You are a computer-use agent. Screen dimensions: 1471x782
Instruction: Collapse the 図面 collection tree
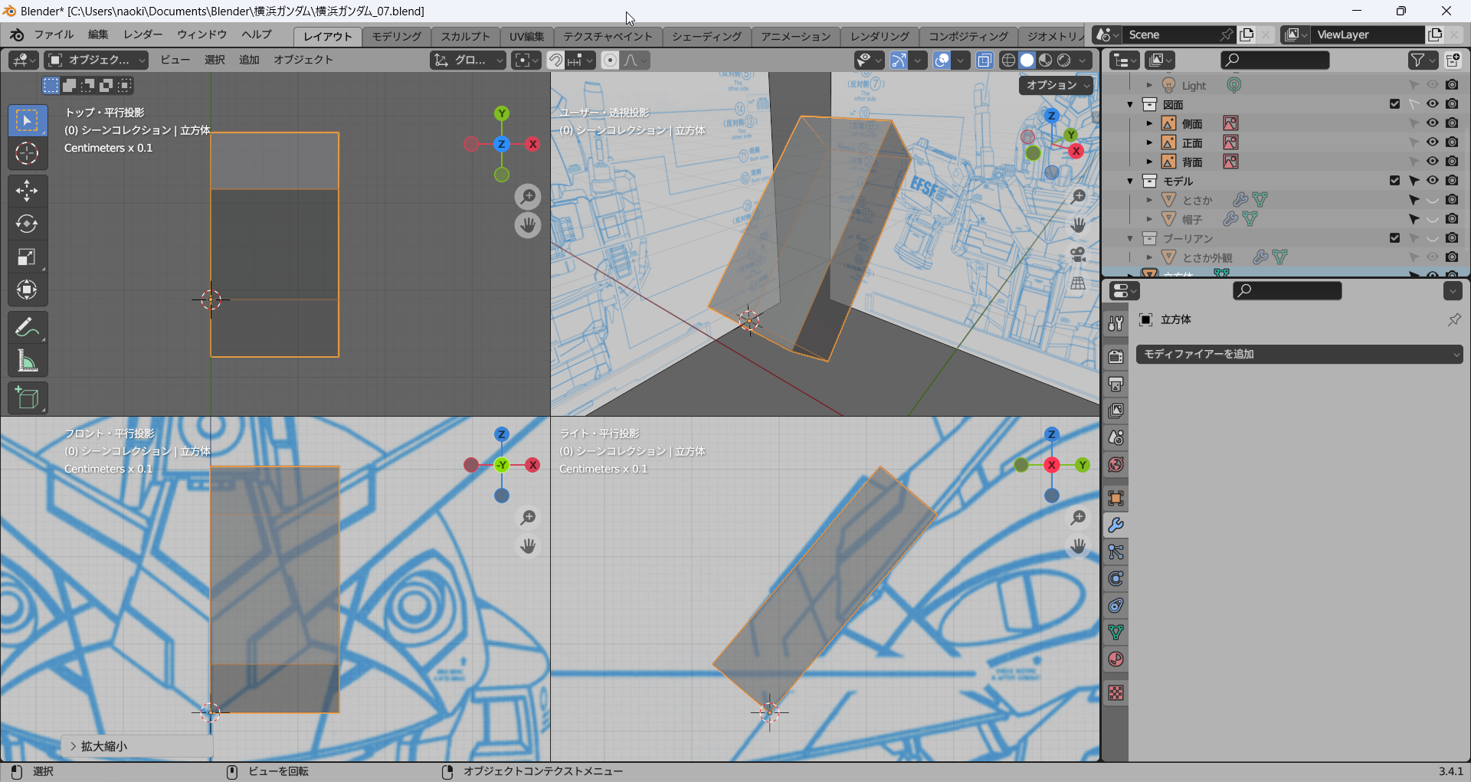pyautogui.click(x=1130, y=104)
